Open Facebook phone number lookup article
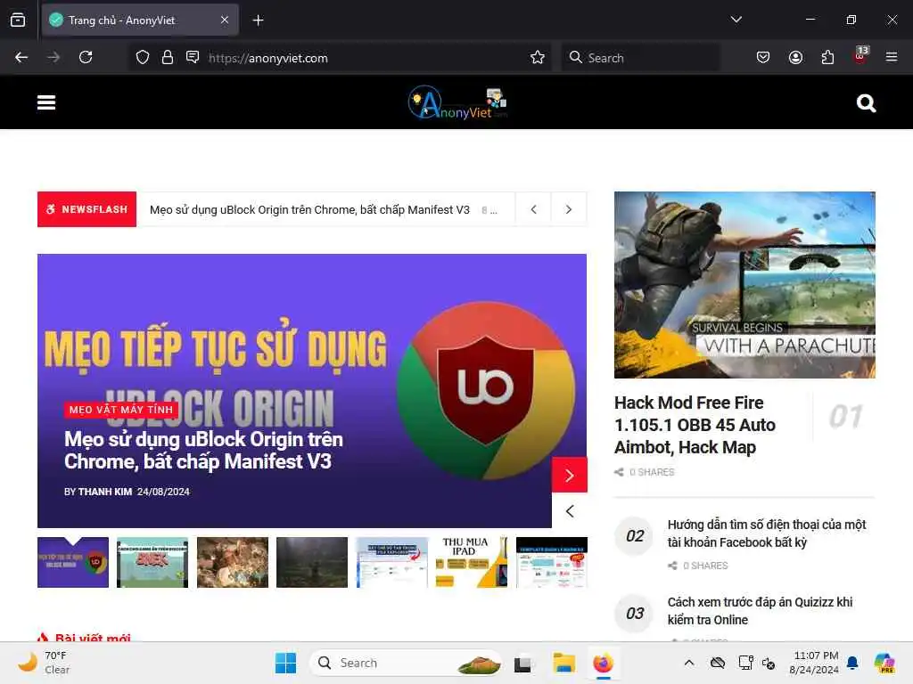 pos(766,533)
